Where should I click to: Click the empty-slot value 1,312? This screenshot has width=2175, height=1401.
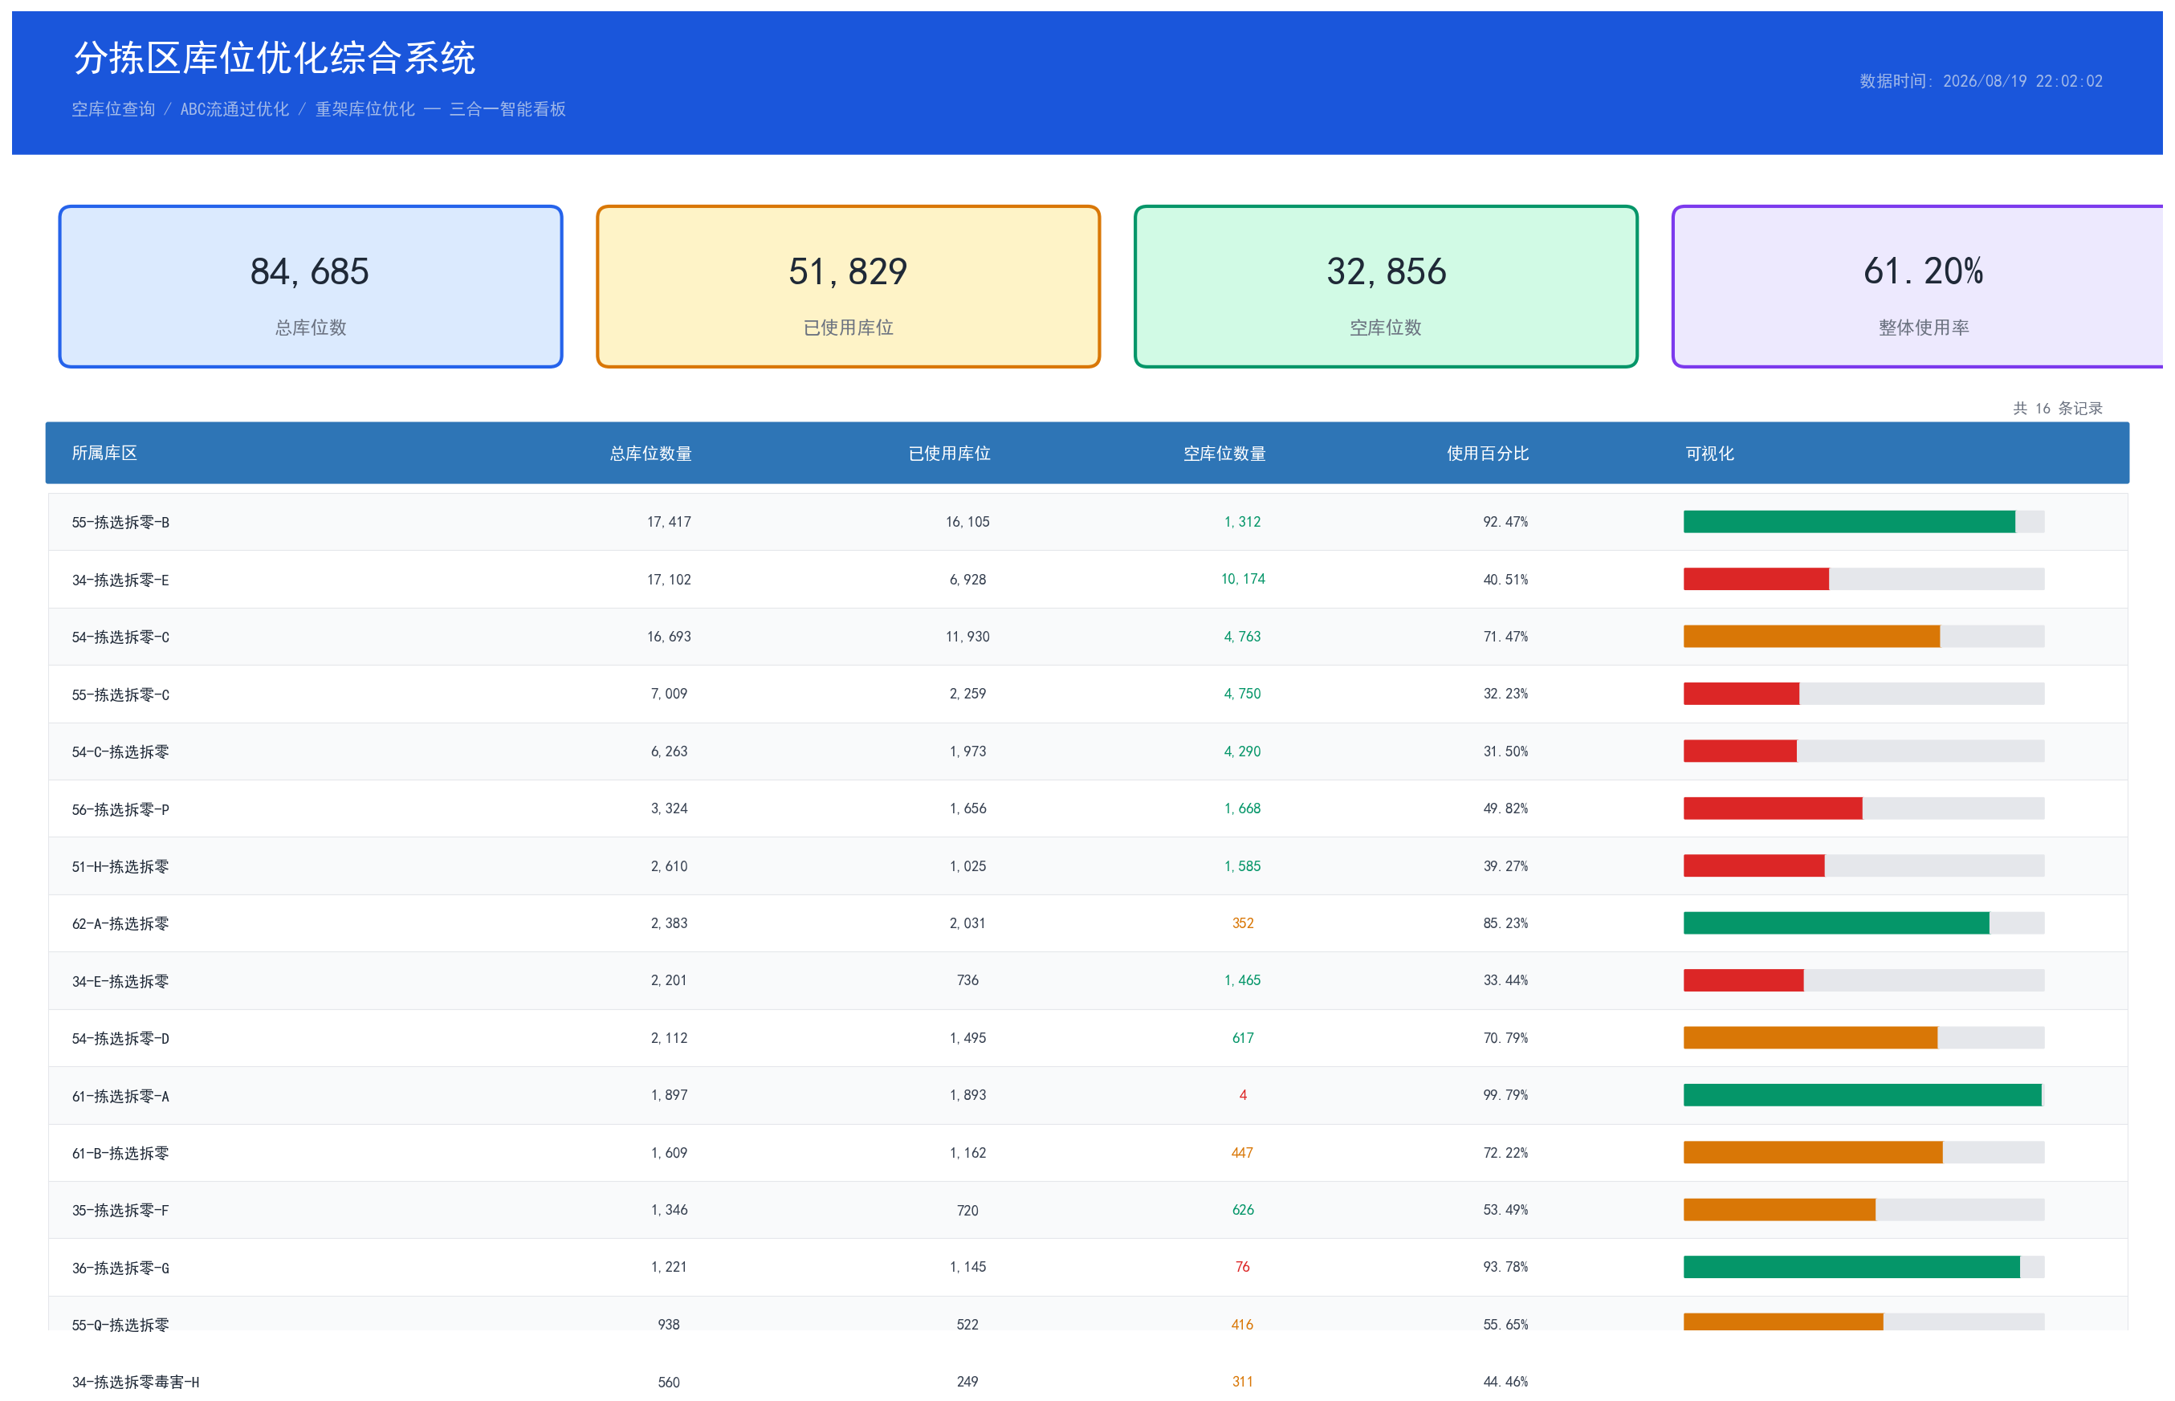[x=1242, y=521]
